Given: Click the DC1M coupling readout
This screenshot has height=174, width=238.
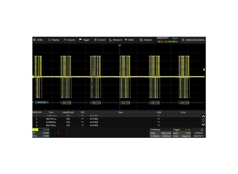Looking at the screenshot, I should pyautogui.click(x=46, y=130).
